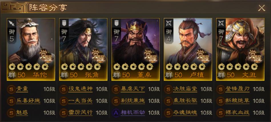Select the 卢植 hero portrait
Screen dimensions: 271x122
(188, 49)
